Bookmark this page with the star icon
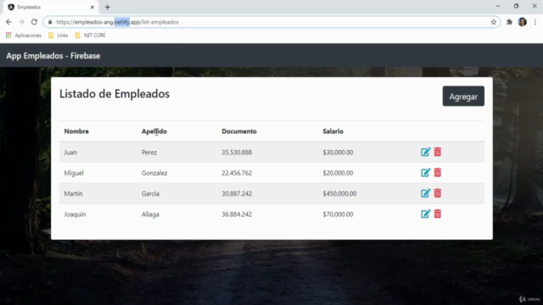Viewport: 543px width, 305px height. (494, 22)
